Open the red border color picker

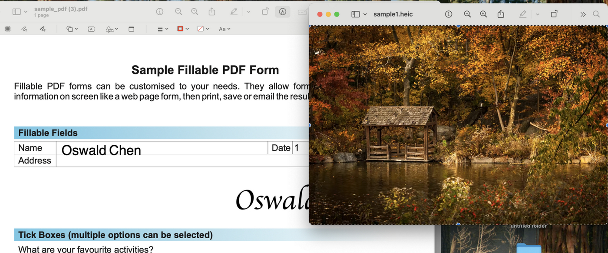tap(183, 29)
